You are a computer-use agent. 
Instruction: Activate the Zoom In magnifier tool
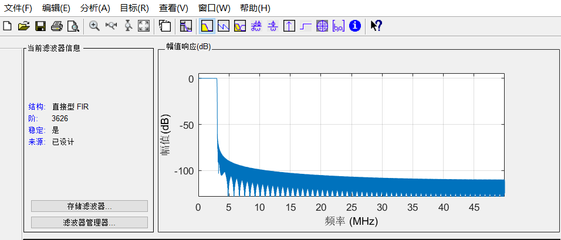(94, 26)
